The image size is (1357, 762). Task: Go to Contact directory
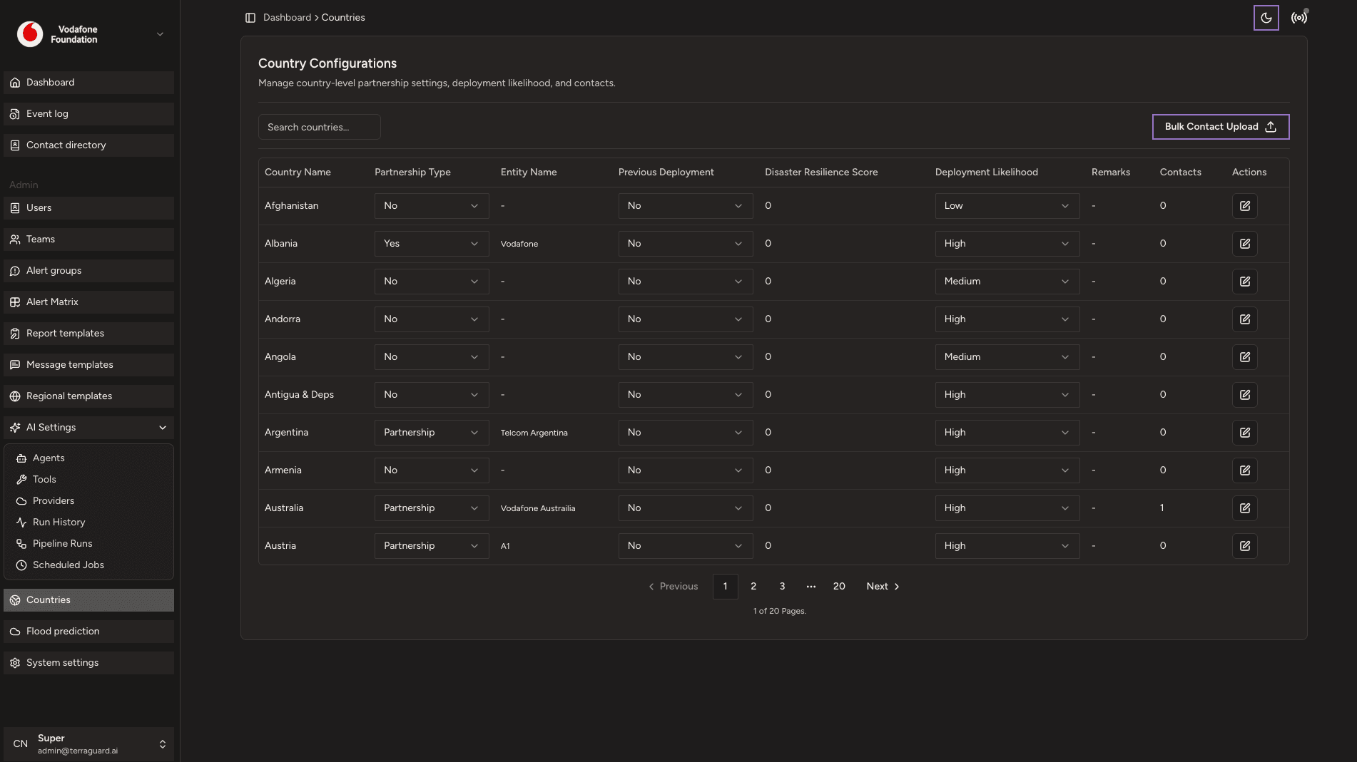click(x=88, y=145)
